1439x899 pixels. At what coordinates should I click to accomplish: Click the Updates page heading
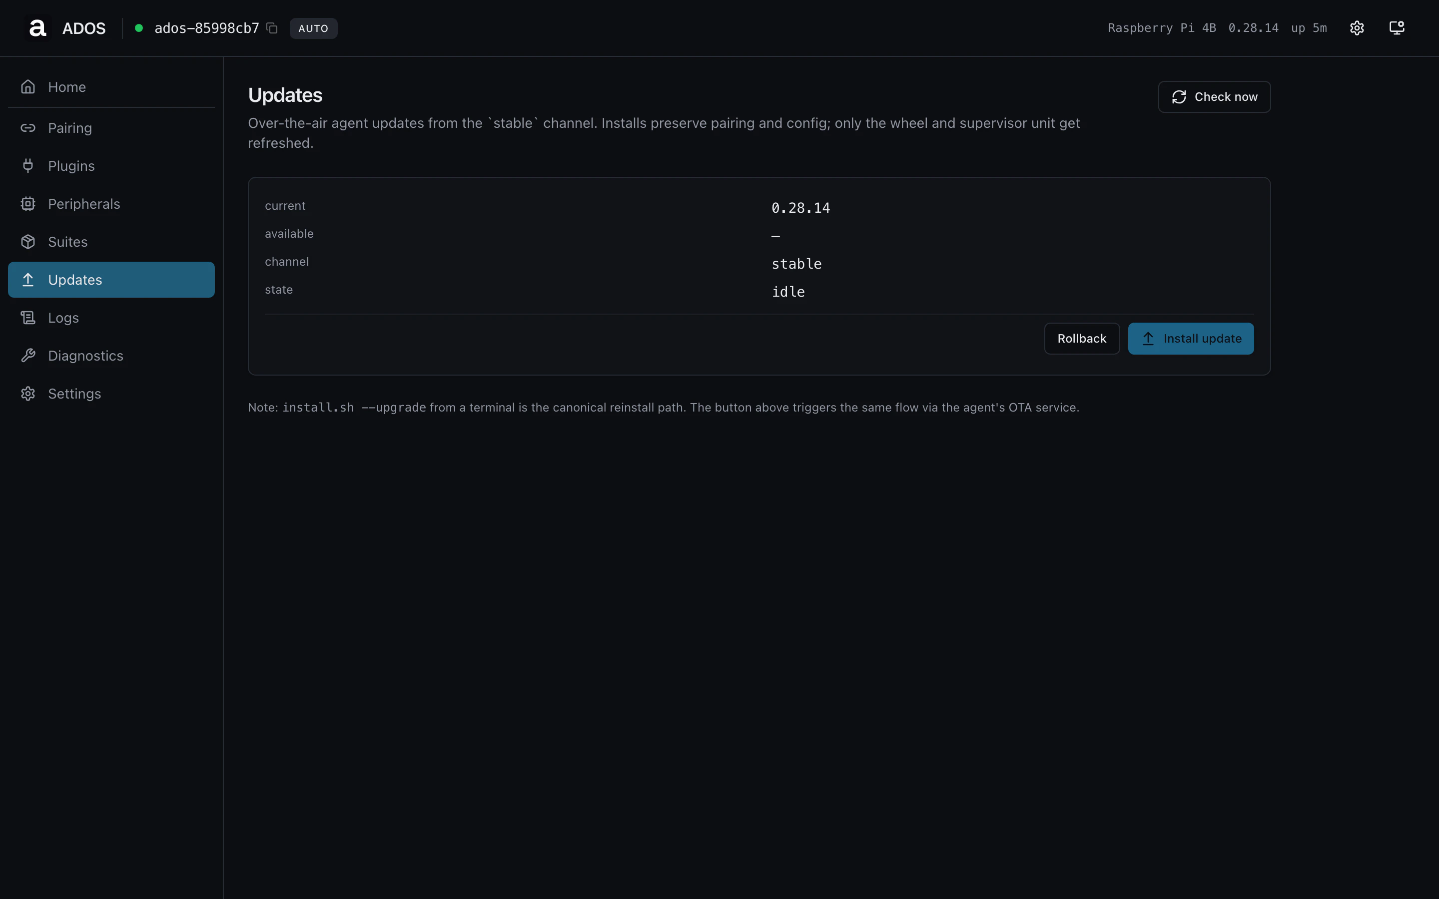285,95
